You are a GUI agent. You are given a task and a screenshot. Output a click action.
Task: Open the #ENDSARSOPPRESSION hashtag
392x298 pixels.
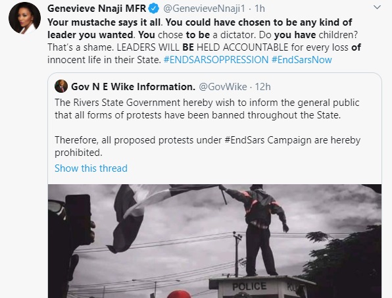216,60
